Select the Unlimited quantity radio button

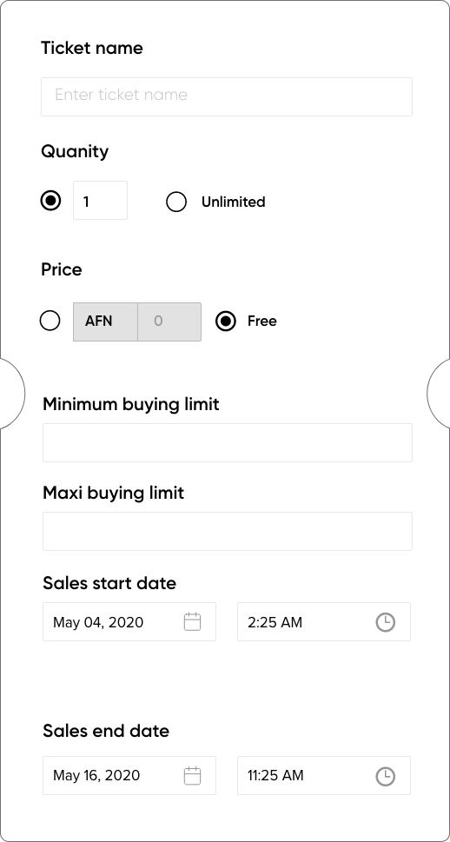click(x=176, y=202)
